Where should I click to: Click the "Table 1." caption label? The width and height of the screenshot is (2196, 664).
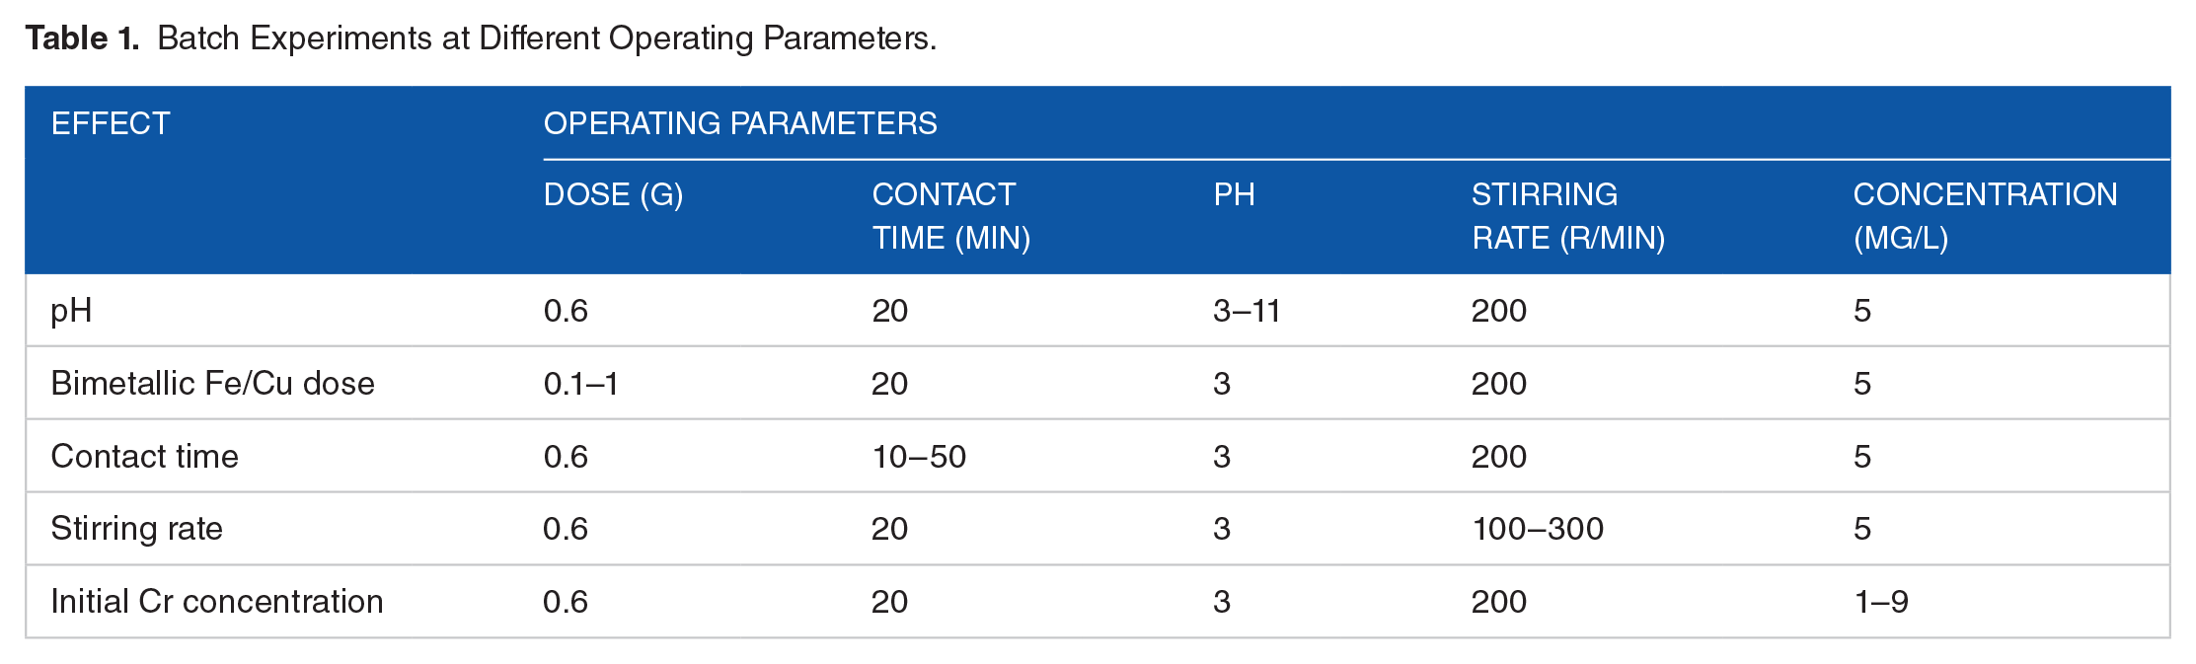[82, 38]
